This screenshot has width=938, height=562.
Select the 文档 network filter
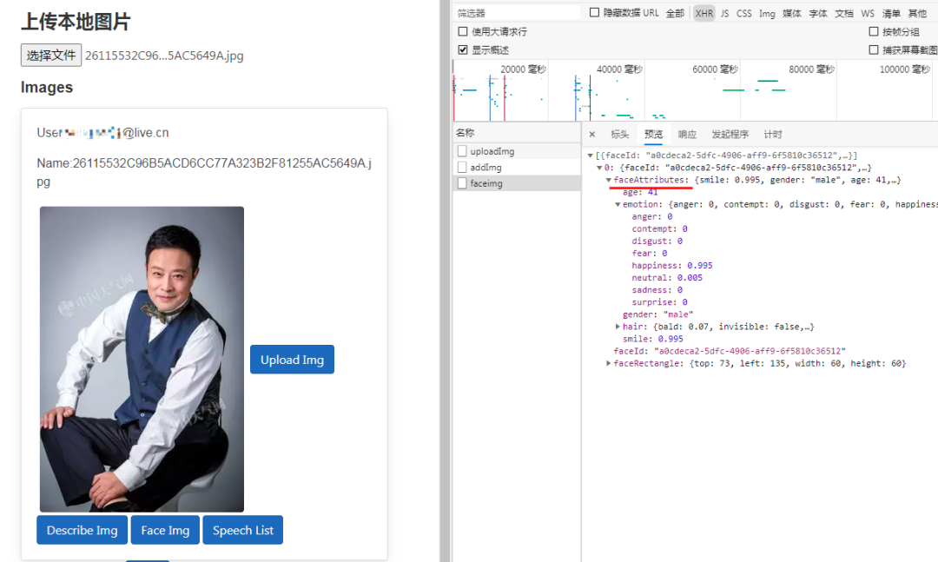pos(843,13)
